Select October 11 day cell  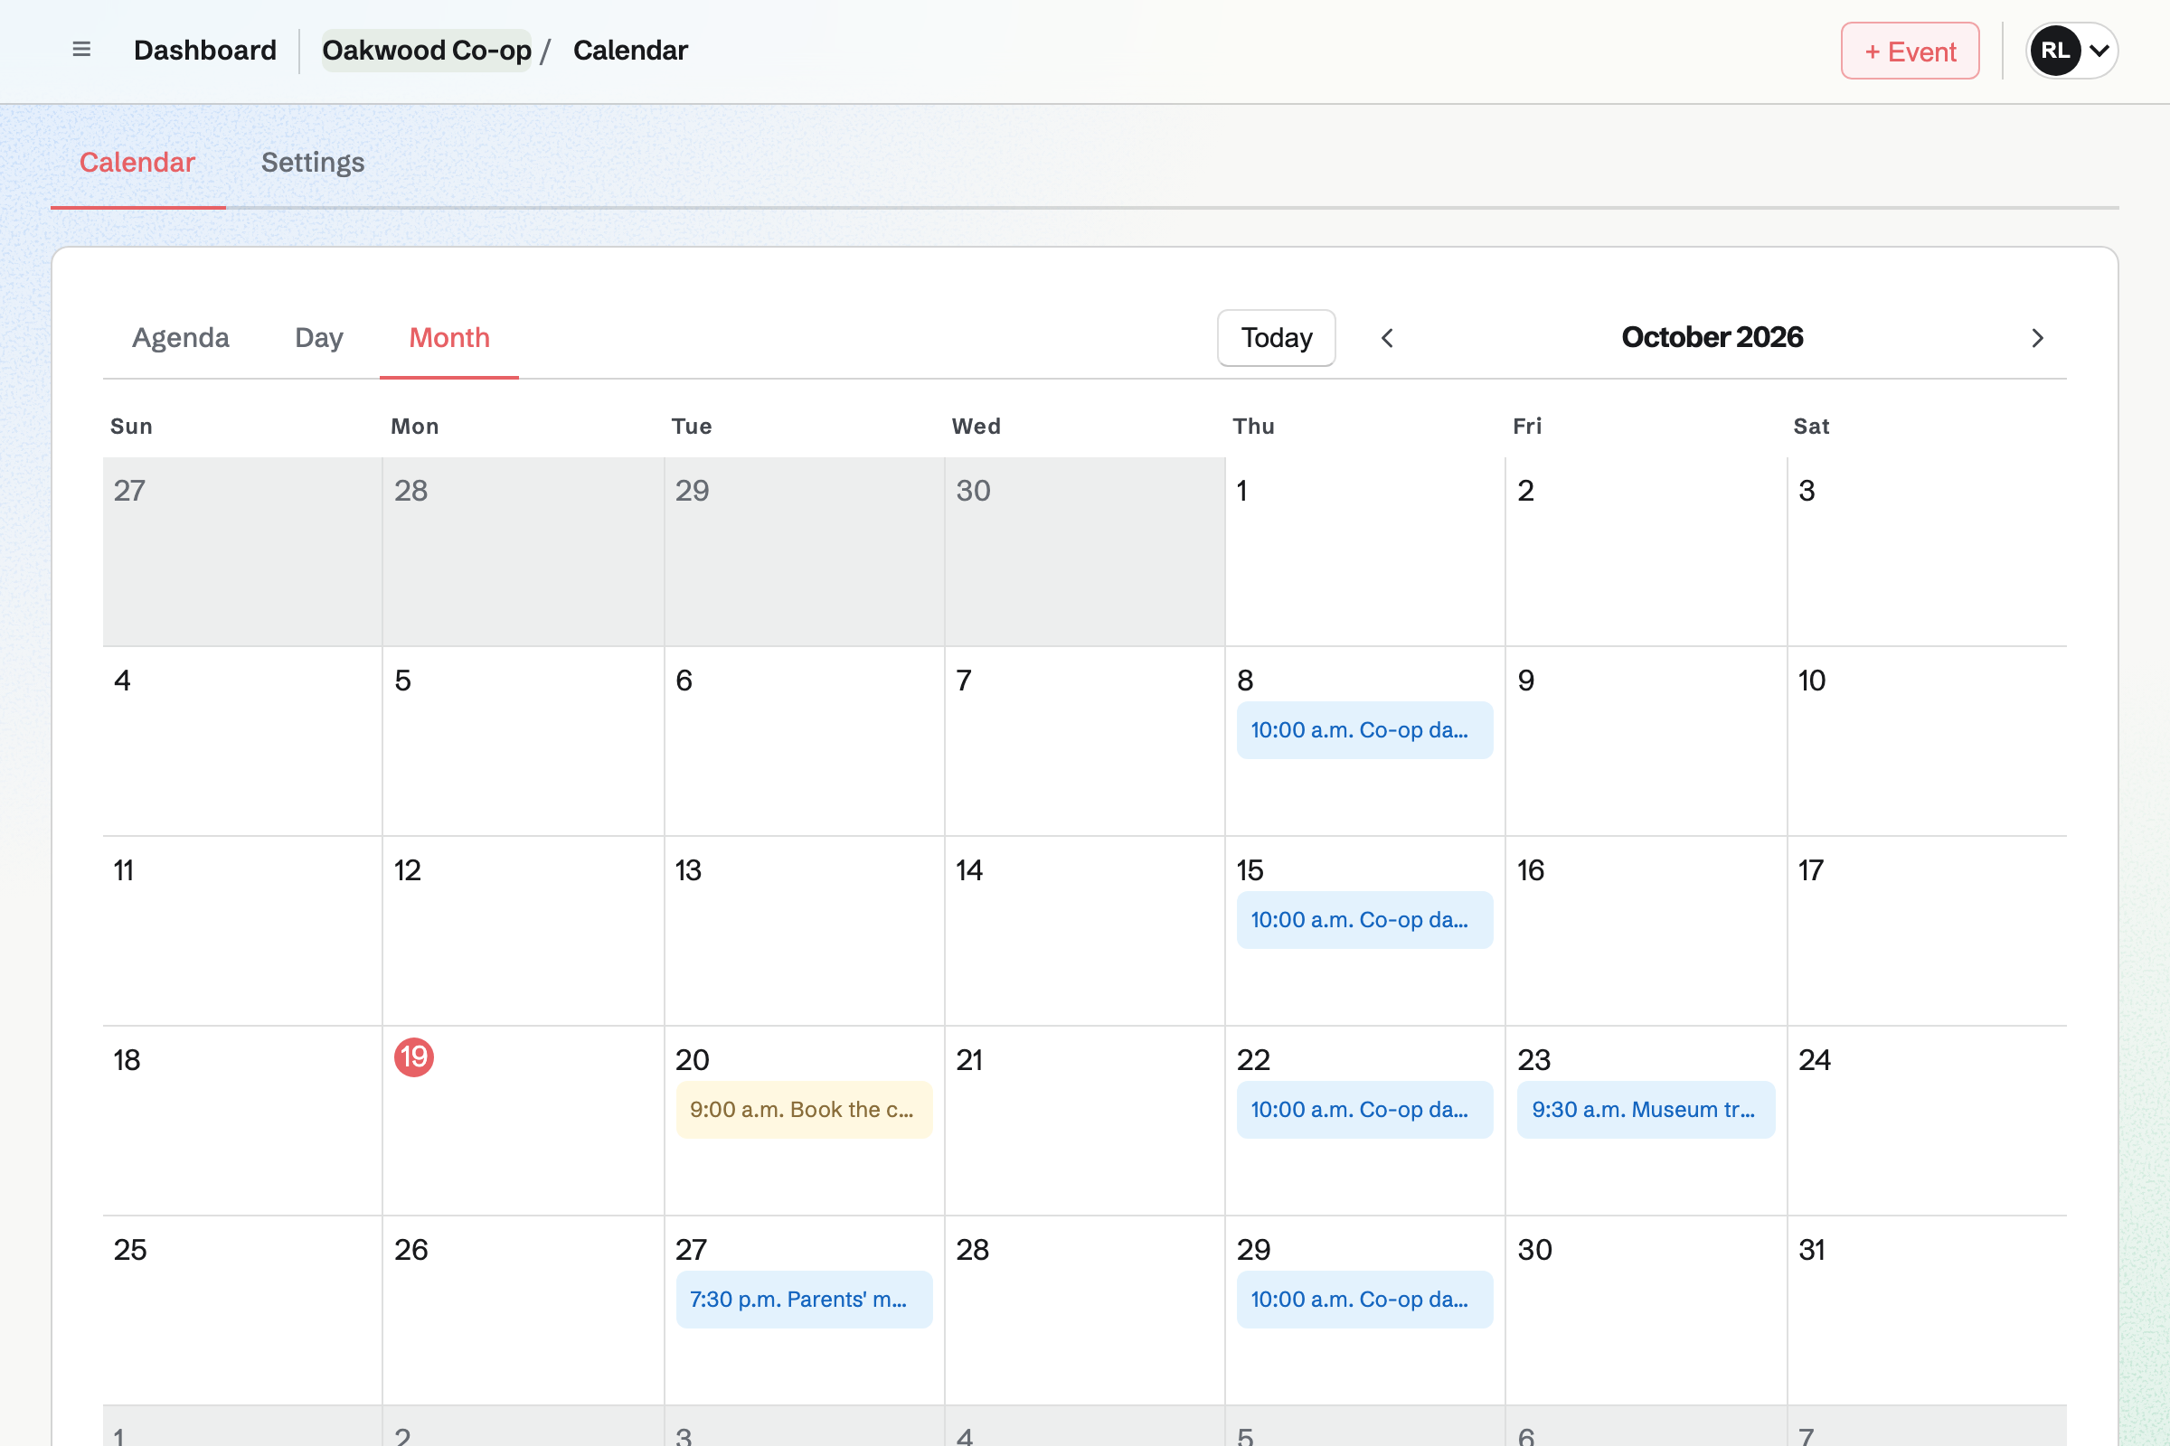click(x=241, y=932)
